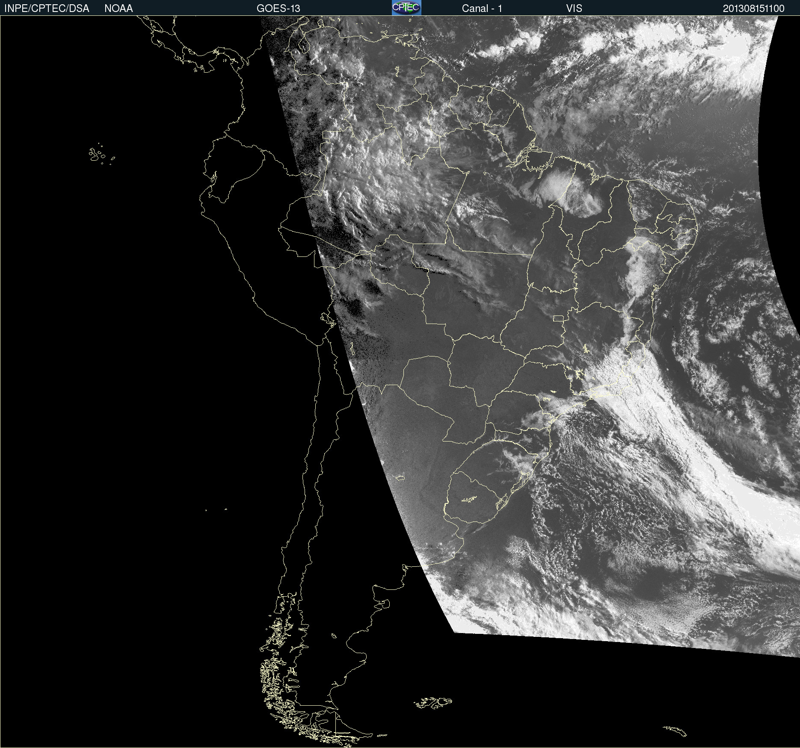800x748 pixels.
Task: Click the Lake Titicaca outline
Action: [x=327, y=319]
